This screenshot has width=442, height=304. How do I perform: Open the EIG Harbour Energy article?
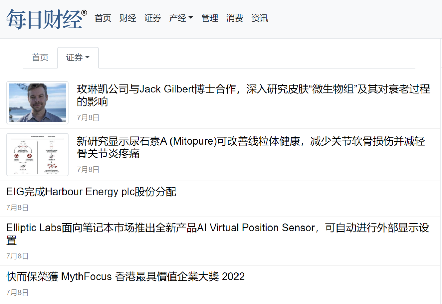click(91, 192)
